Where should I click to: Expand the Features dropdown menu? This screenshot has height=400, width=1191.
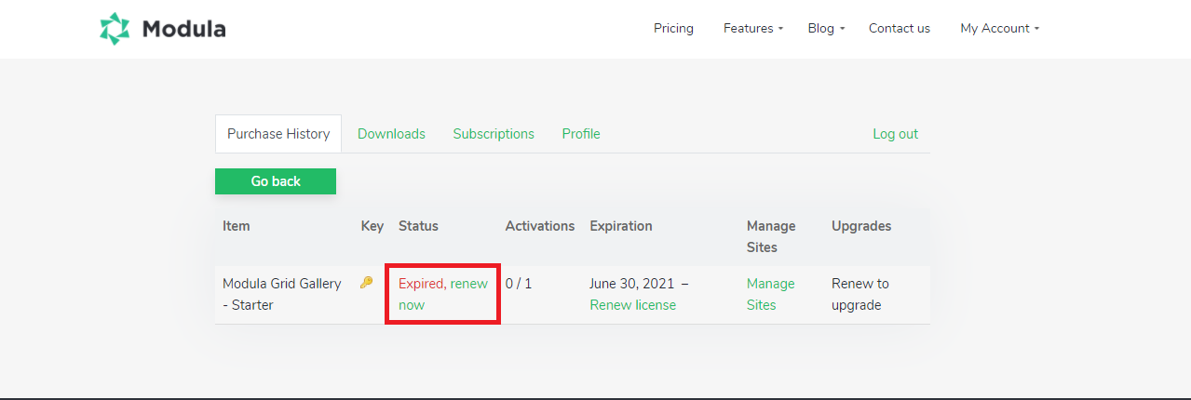point(753,28)
